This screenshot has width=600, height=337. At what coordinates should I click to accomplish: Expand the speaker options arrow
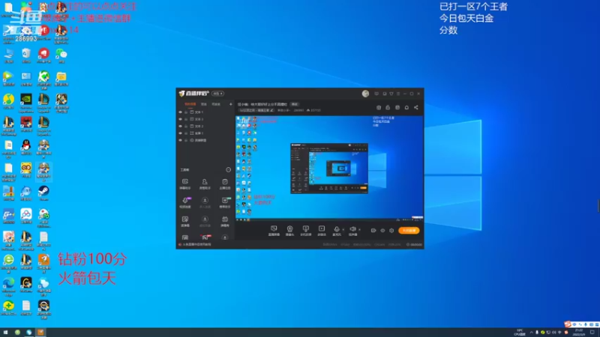(x=359, y=230)
